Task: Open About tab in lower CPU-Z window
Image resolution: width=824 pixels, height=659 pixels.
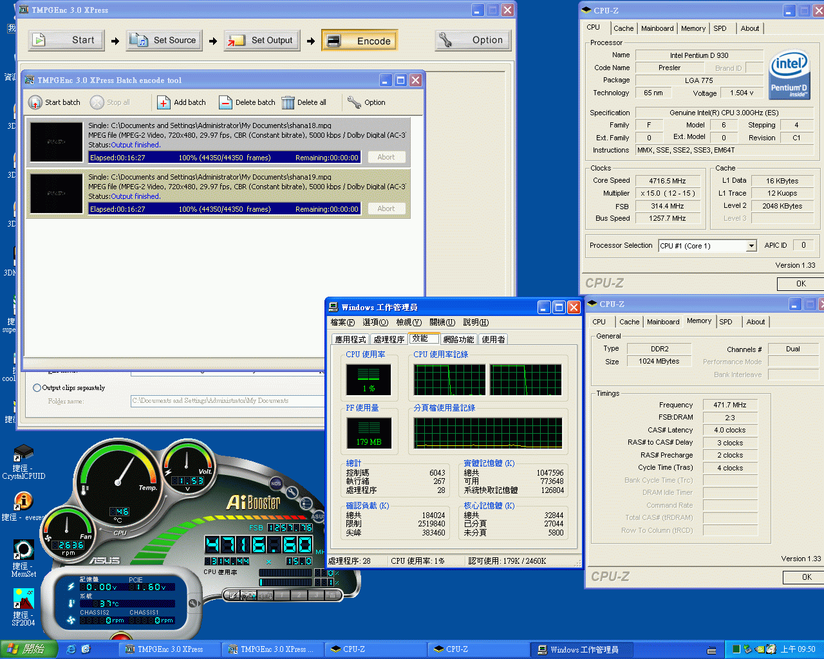Action: tap(756, 322)
